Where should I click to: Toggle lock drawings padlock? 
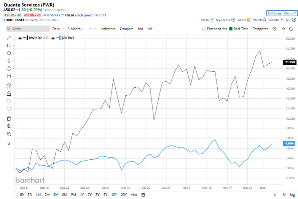9,93
